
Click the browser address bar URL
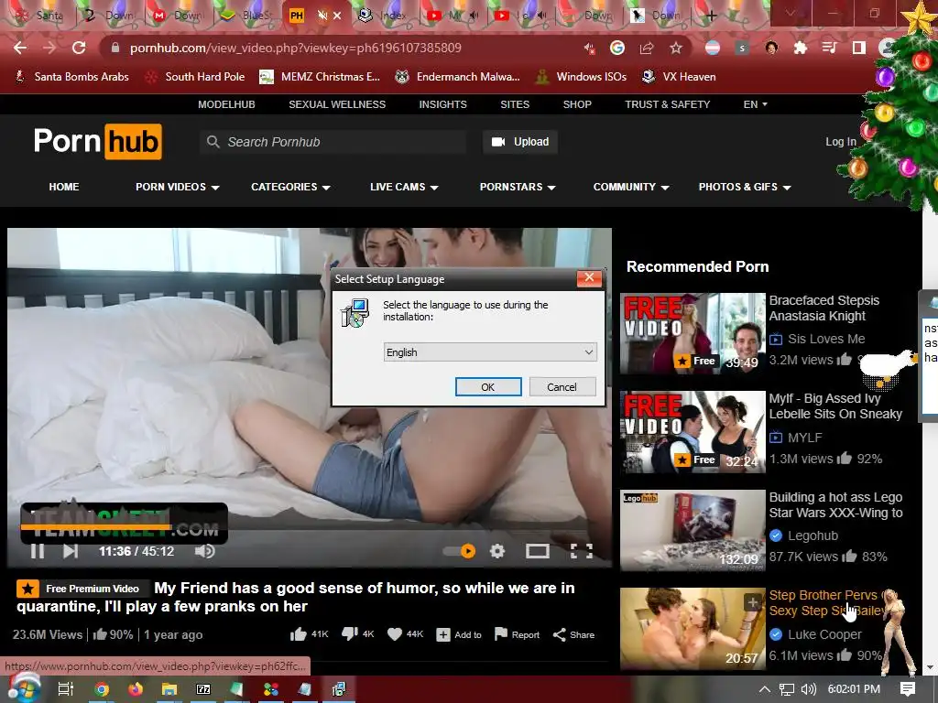296,48
